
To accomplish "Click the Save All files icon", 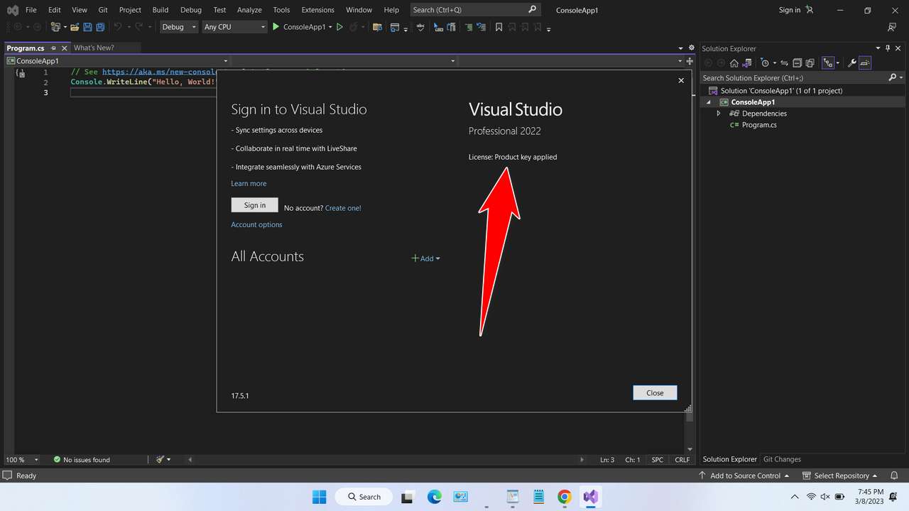I will (99, 27).
